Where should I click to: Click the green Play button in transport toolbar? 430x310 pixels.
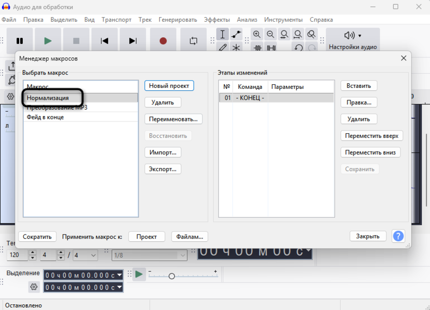point(48,41)
